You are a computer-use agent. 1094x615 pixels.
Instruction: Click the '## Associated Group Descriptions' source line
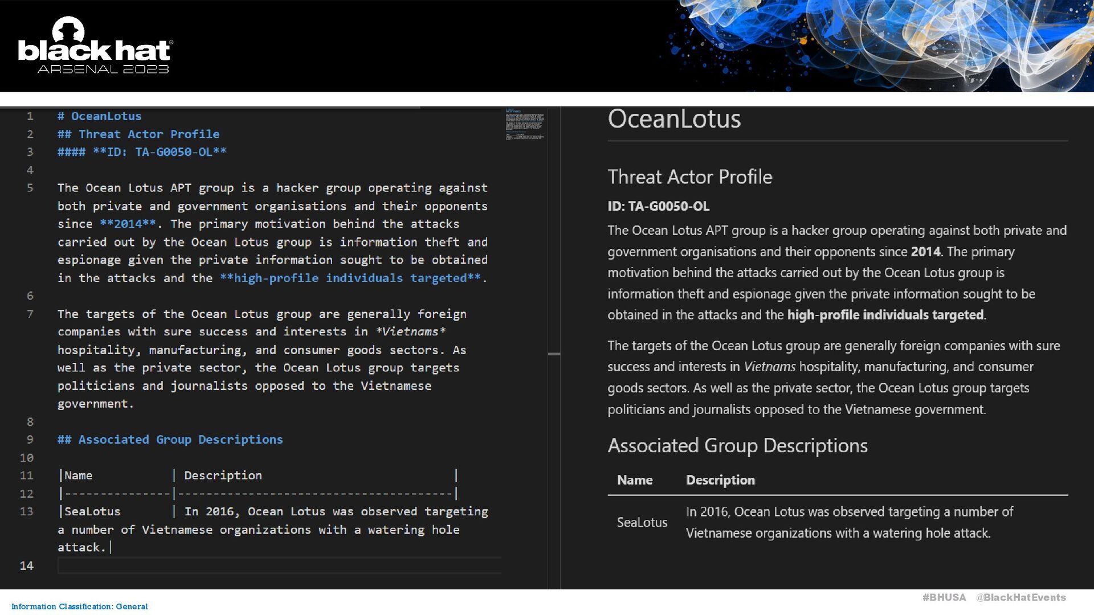(x=170, y=440)
